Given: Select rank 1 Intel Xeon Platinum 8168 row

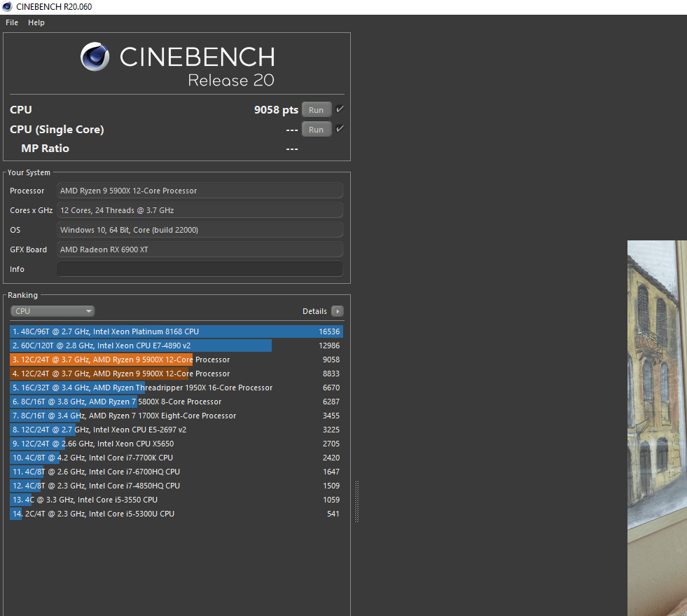Looking at the screenshot, I should pos(176,331).
